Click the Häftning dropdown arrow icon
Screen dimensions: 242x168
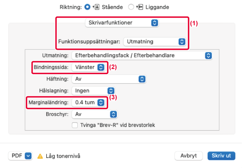(x=142, y=79)
